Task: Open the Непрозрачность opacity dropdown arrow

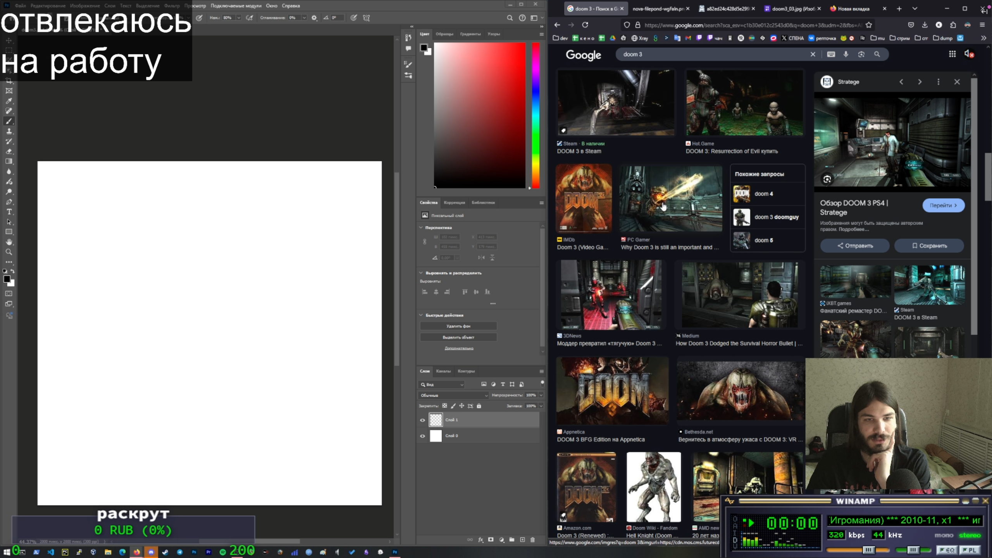Action: click(x=541, y=395)
